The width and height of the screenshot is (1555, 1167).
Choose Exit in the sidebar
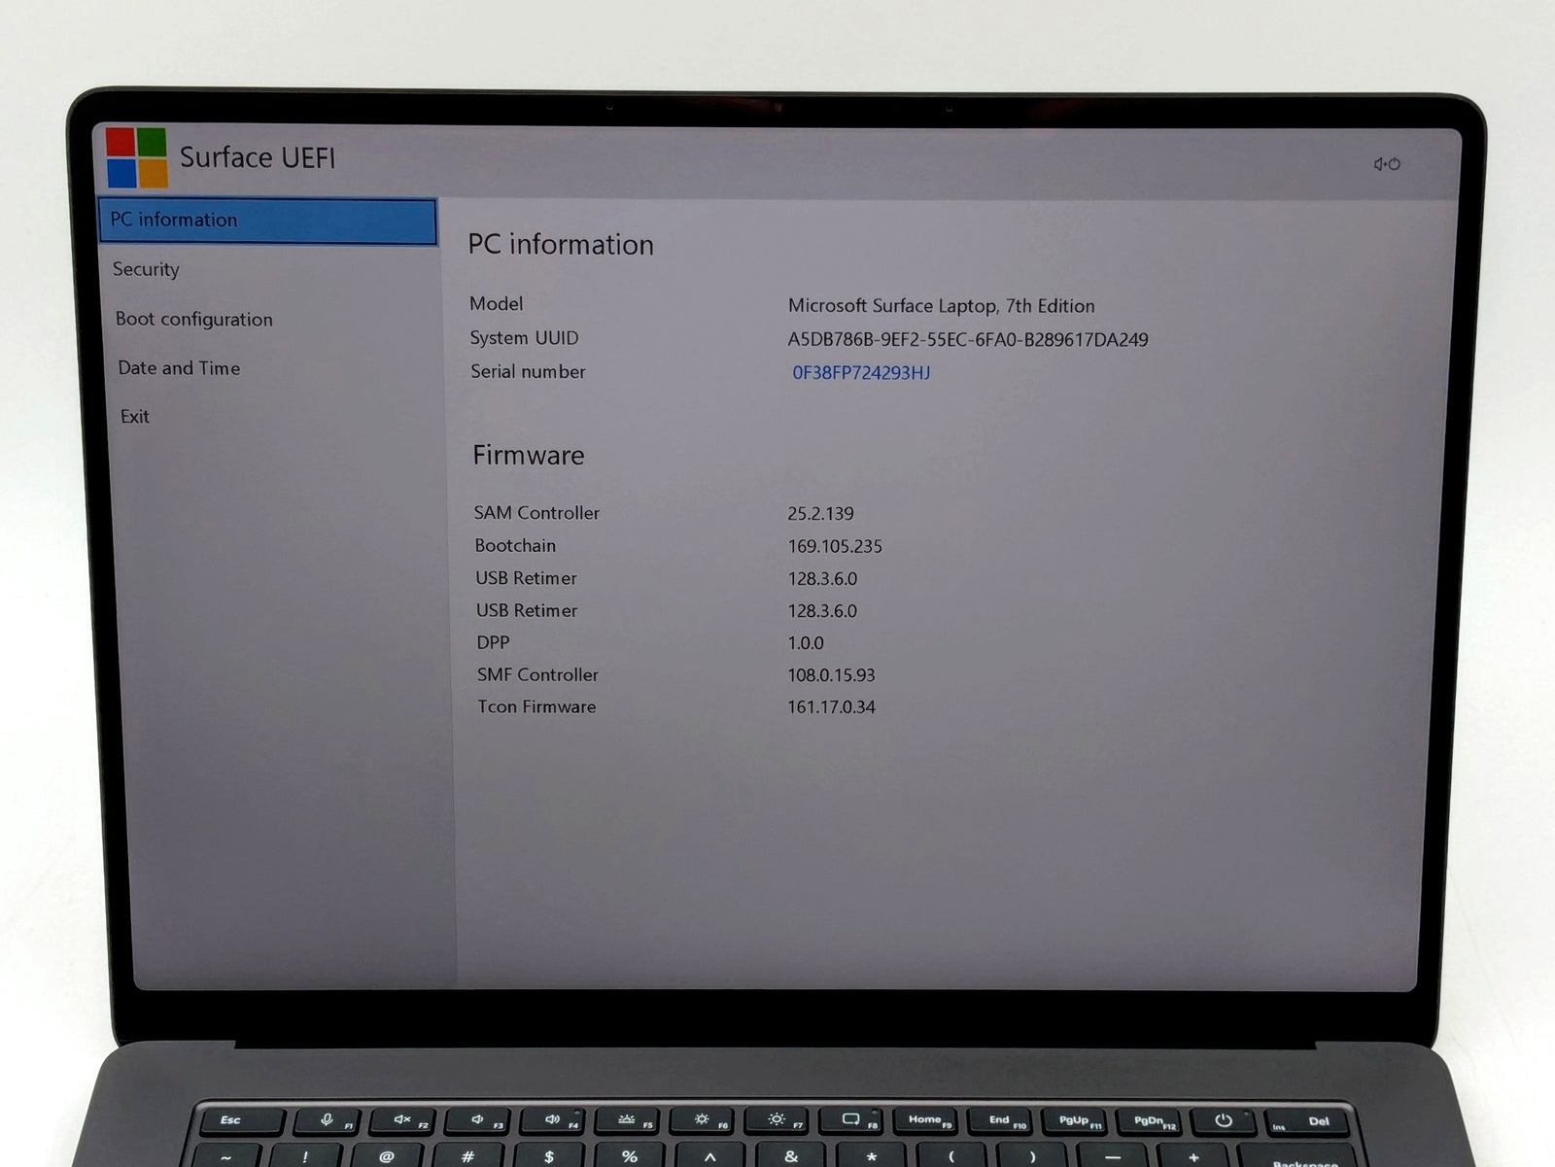(x=135, y=417)
